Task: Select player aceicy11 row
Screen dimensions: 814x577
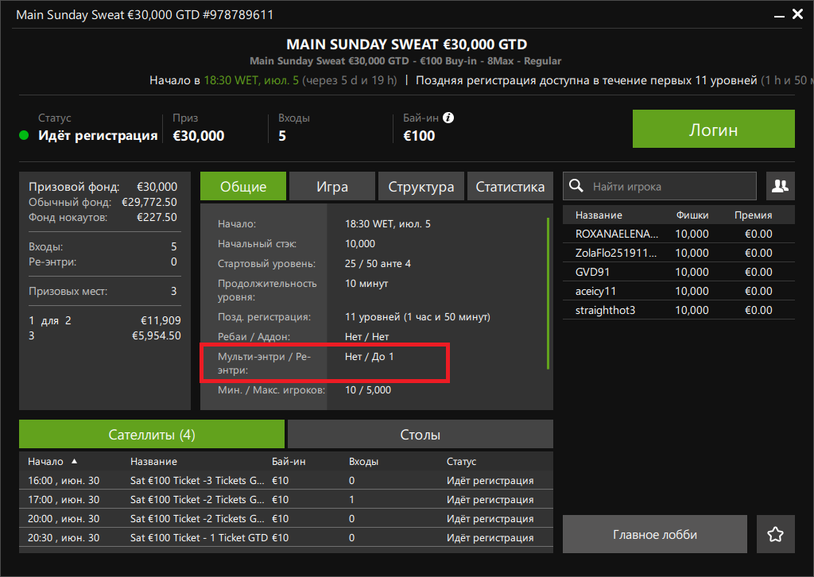Action: pyautogui.click(x=679, y=291)
